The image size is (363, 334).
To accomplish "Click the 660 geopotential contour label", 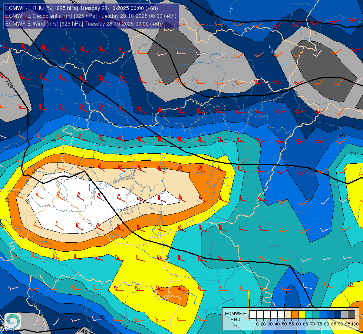I will (210, 13).
